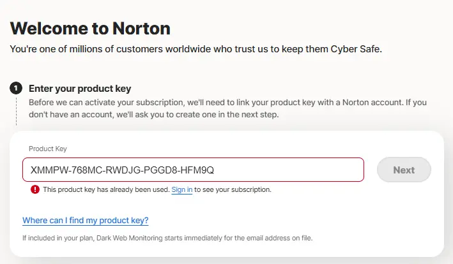Click the 'Product Key' field label

(48, 149)
